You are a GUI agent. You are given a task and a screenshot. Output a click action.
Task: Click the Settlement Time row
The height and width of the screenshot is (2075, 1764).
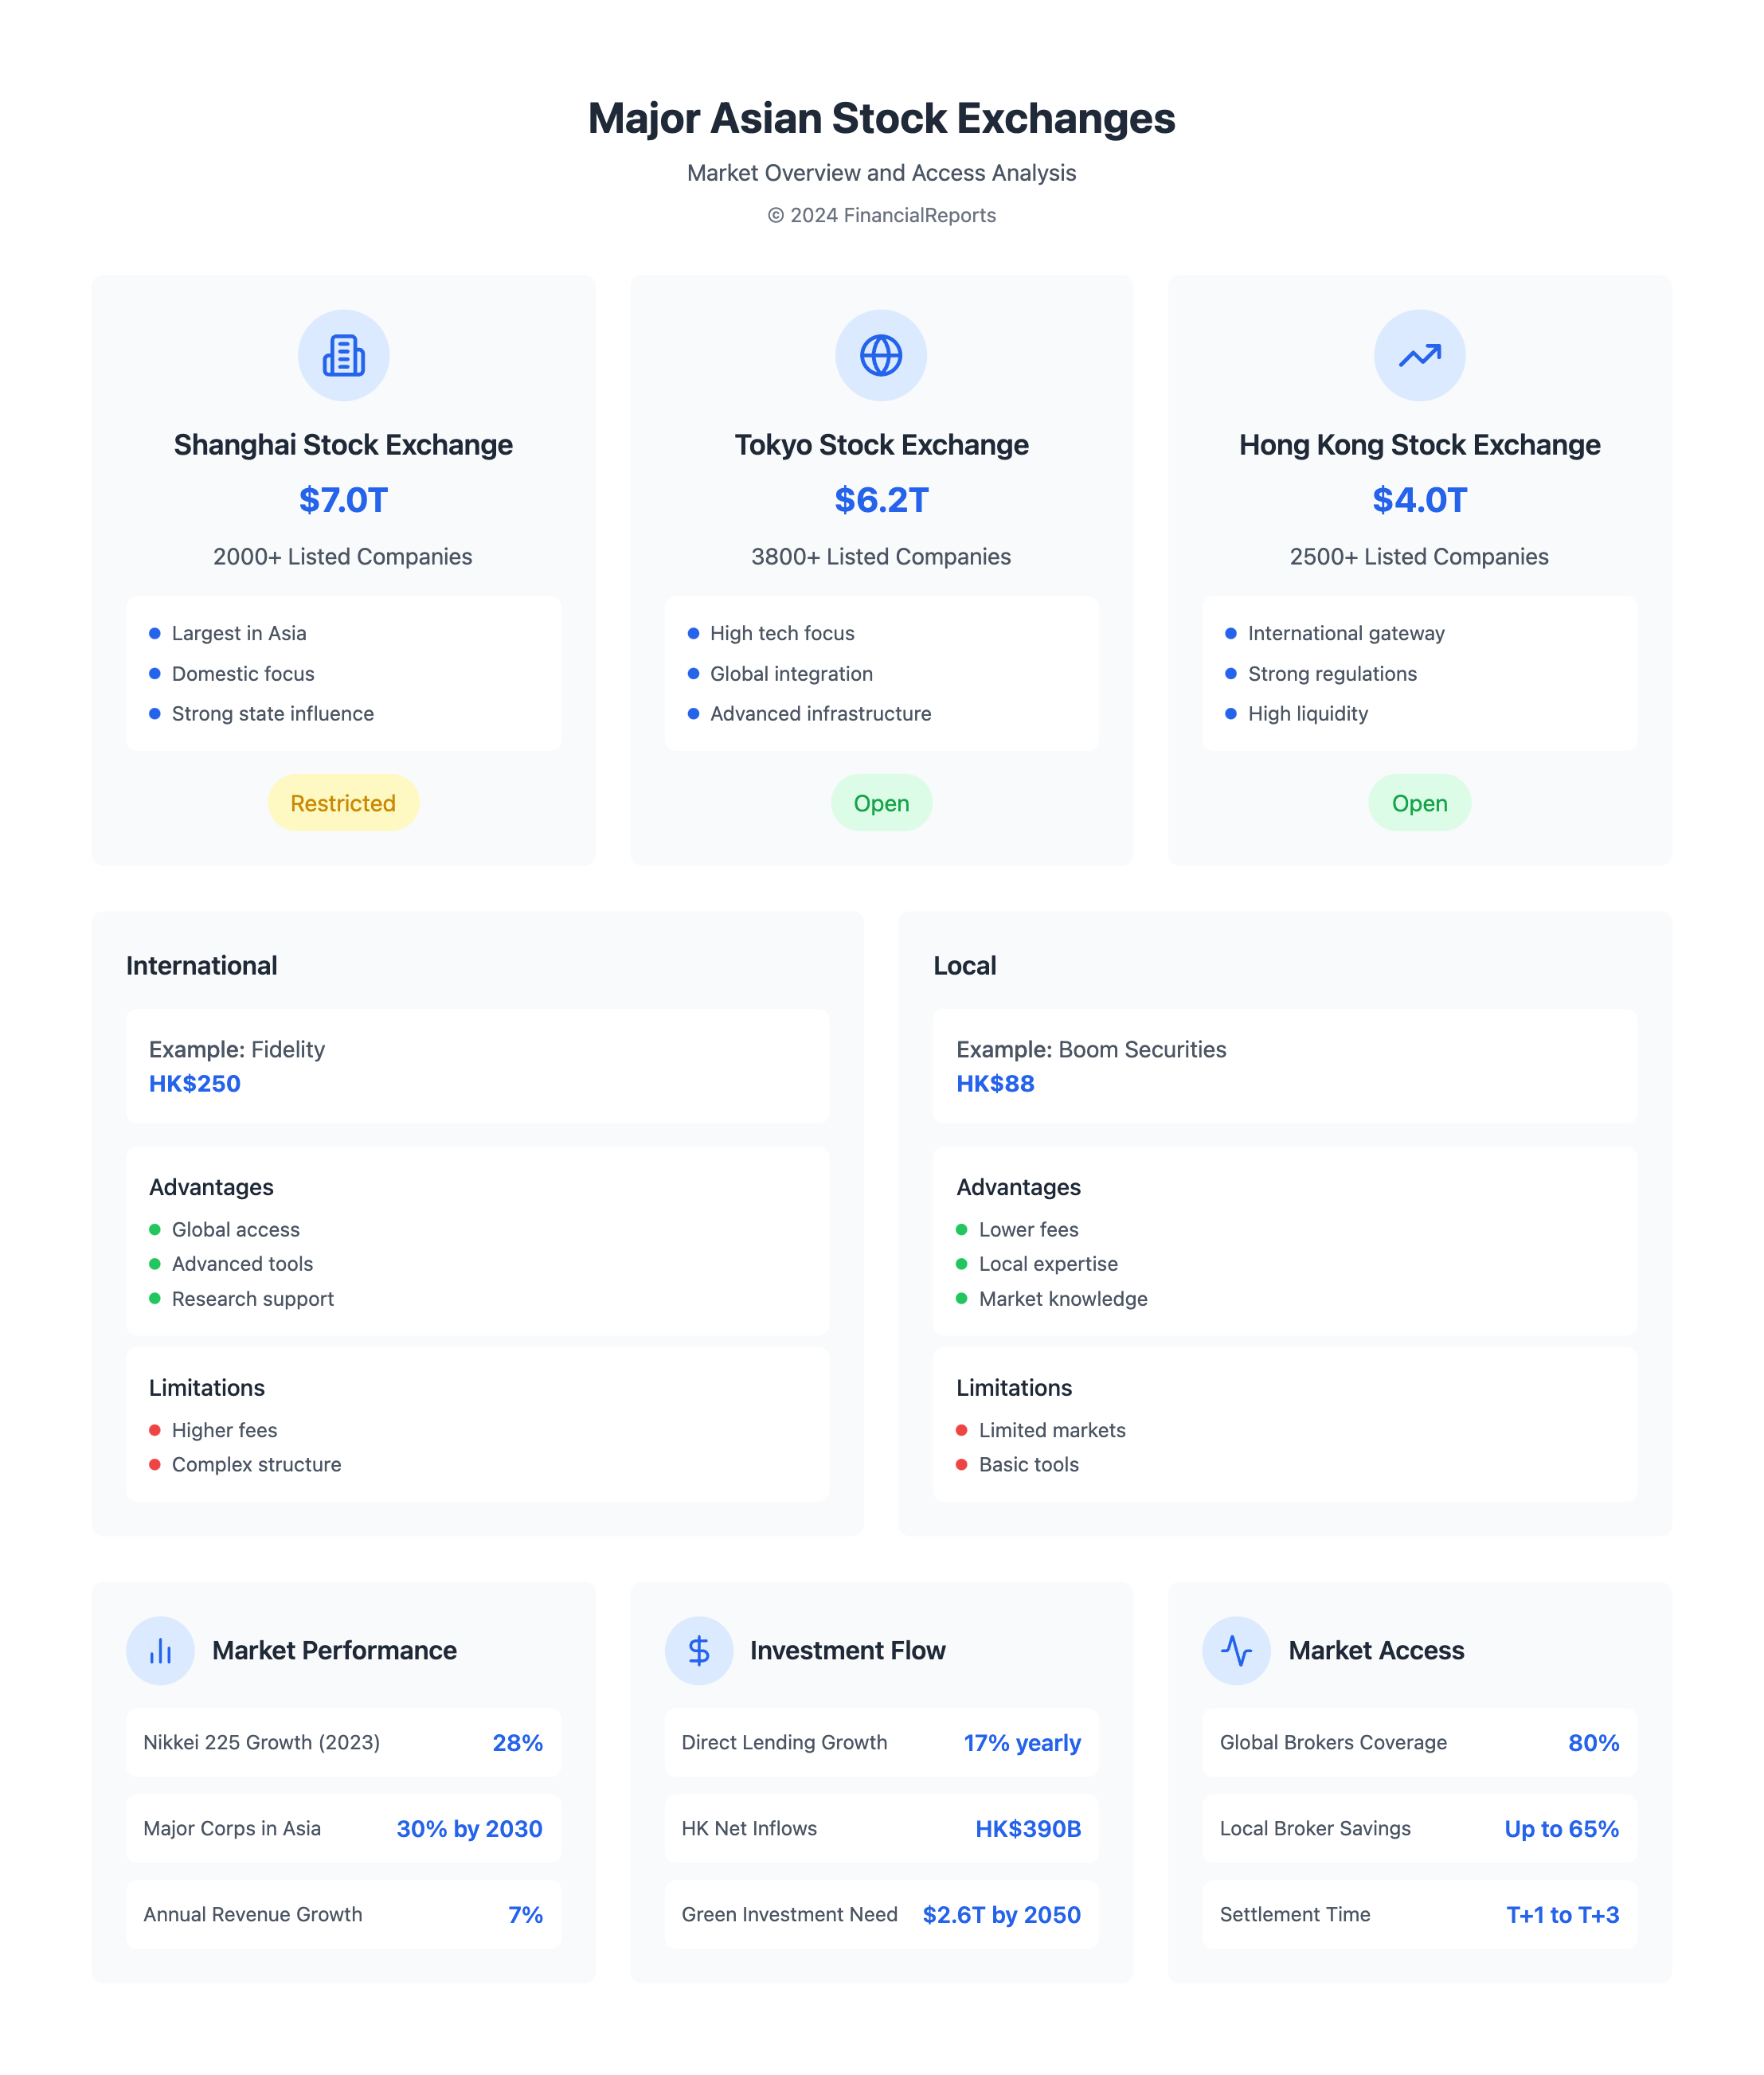pos(1419,1915)
